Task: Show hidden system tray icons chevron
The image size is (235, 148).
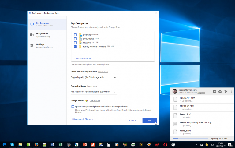Action: click(196, 145)
